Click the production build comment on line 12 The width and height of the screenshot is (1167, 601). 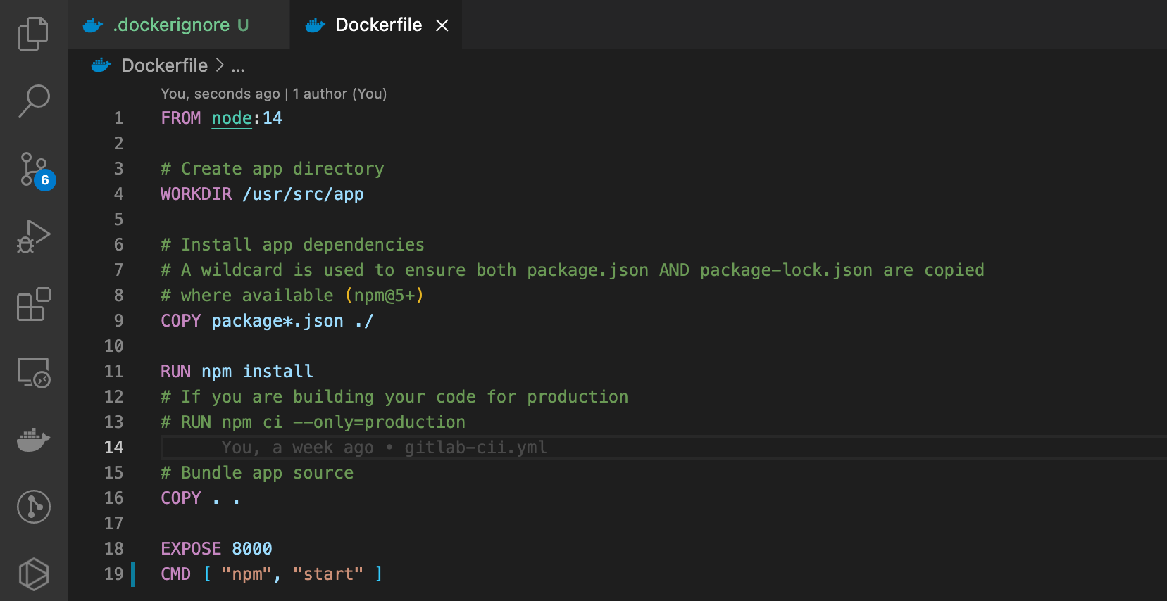click(394, 397)
